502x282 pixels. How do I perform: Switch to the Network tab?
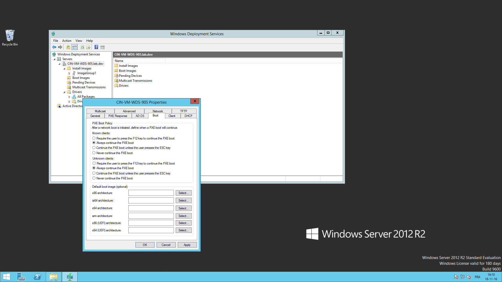tap(158, 111)
